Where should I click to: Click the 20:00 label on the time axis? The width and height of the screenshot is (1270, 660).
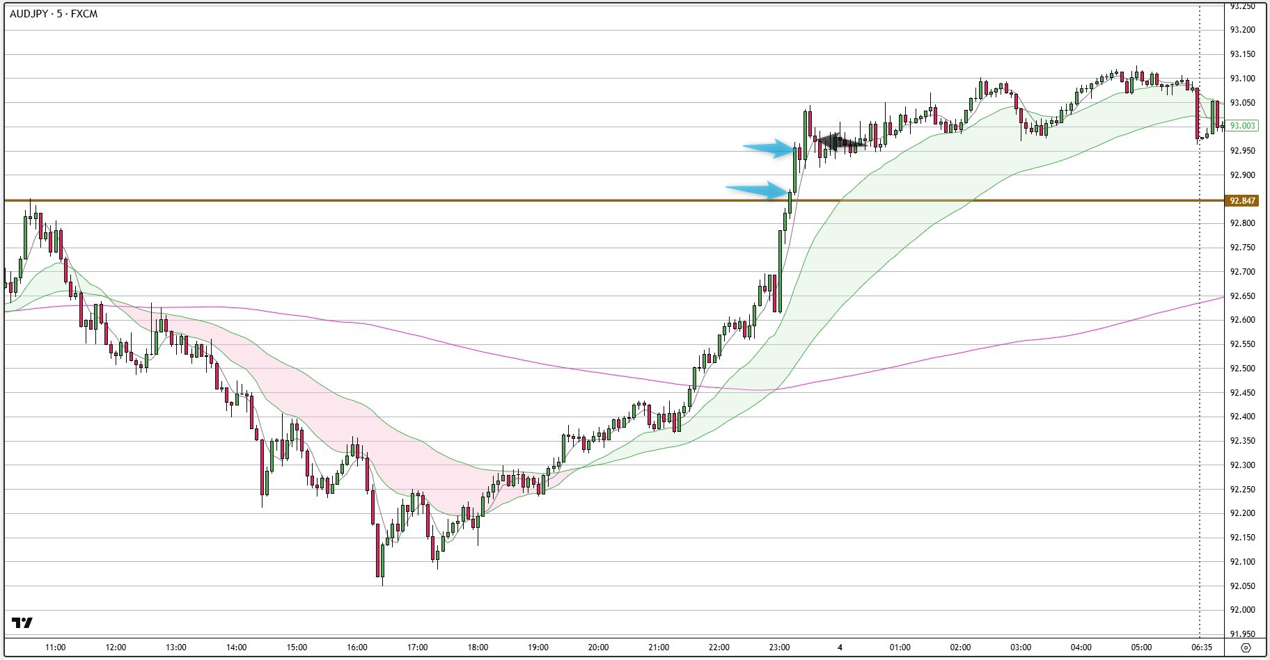598,647
